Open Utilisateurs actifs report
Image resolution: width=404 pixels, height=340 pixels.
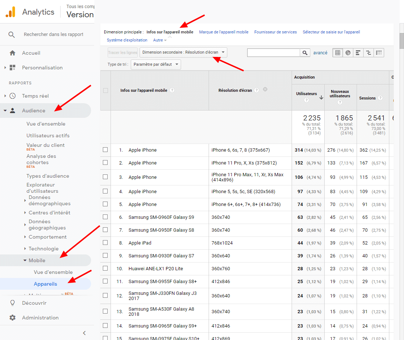click(x=48, y=136)
